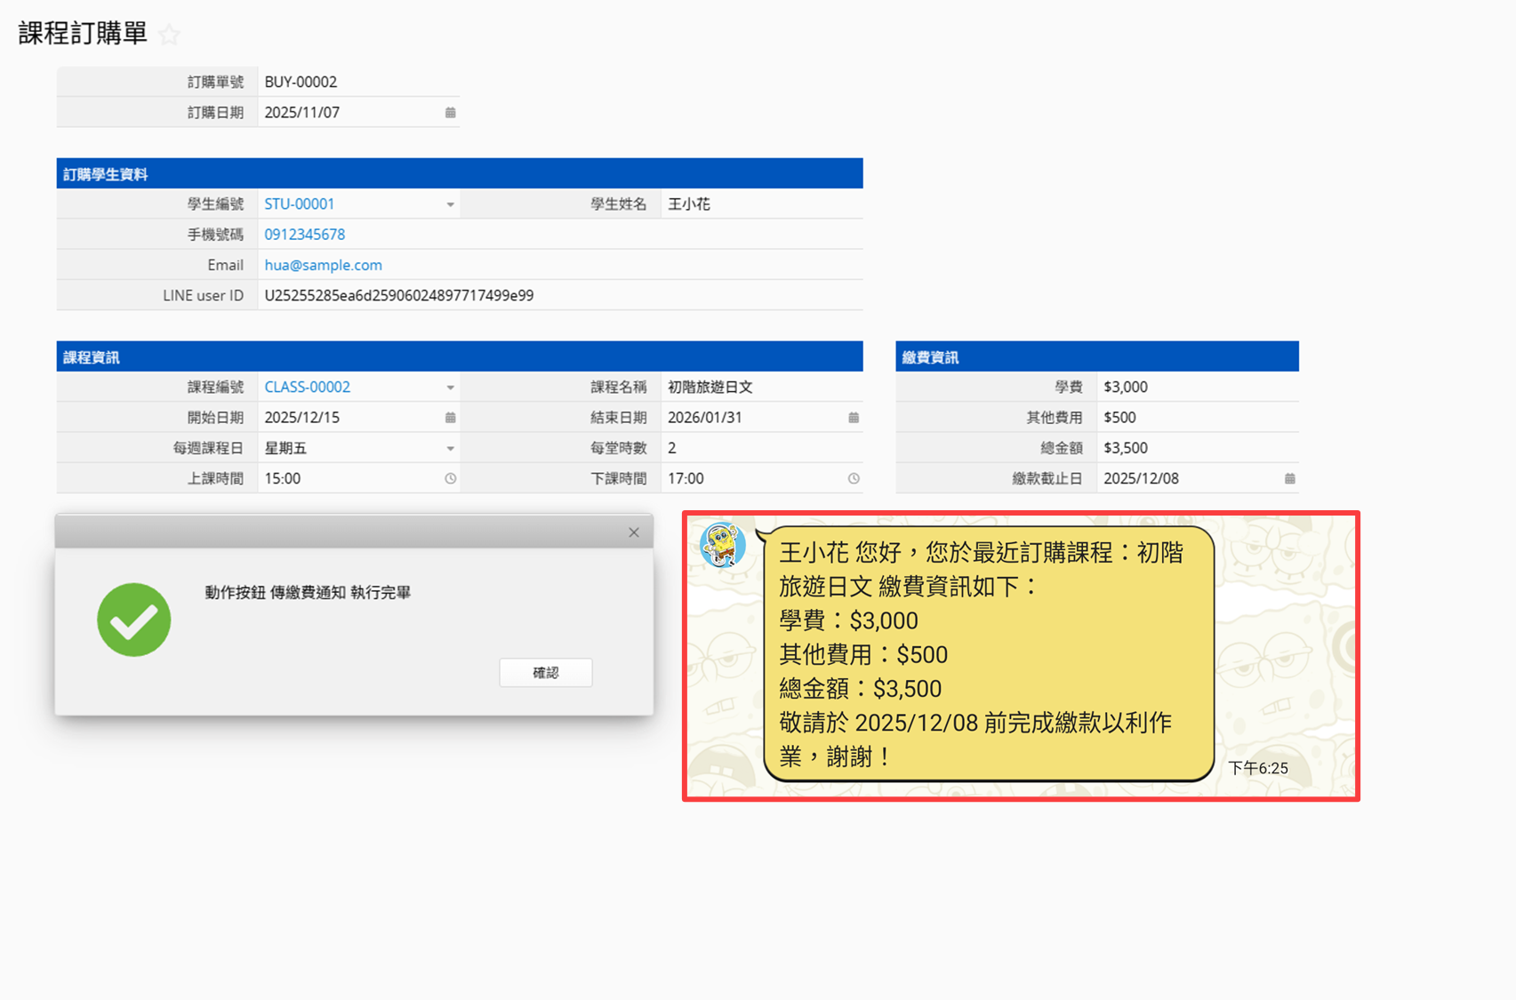Expand the 學生編號 dropdown

point(450,204)
